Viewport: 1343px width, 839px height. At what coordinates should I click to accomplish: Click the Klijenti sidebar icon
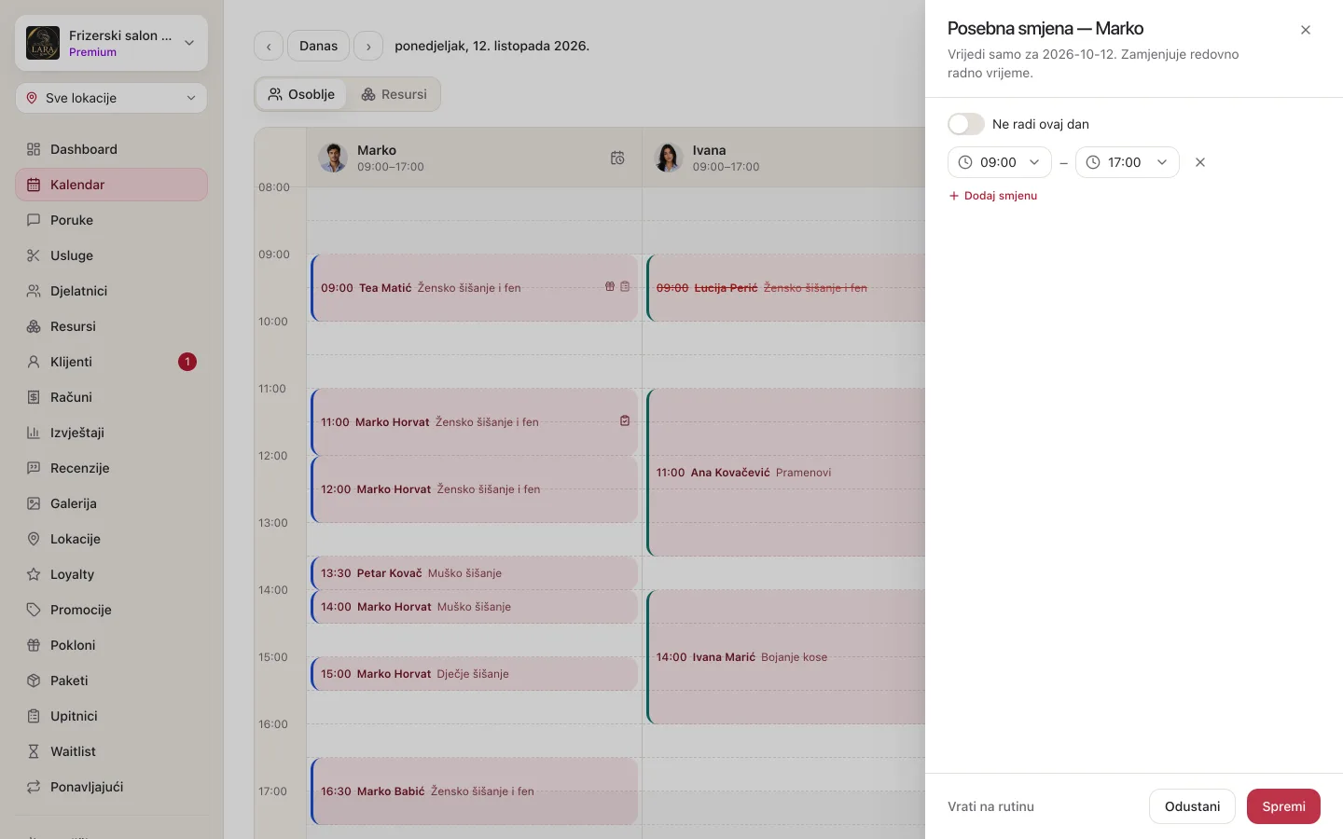pyautogui.click(x=34, y=362)
